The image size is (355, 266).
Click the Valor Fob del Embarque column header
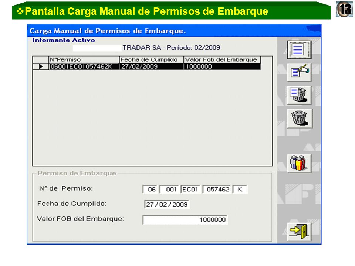coord(222,60)
